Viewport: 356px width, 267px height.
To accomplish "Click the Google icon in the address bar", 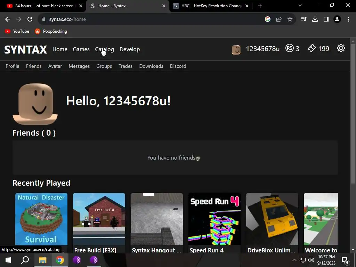I will coord(268,19).
